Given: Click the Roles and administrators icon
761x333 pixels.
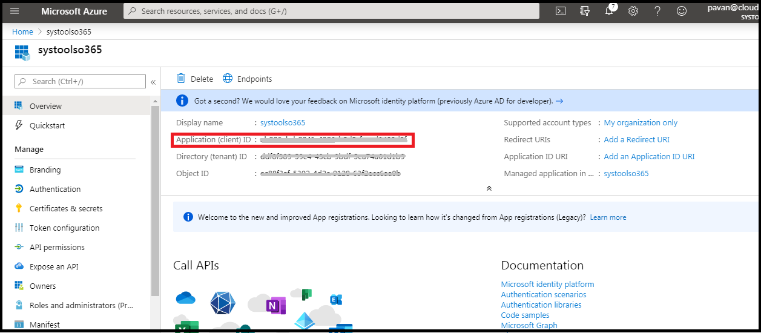Looking at the screenshot, I should 19,305.
